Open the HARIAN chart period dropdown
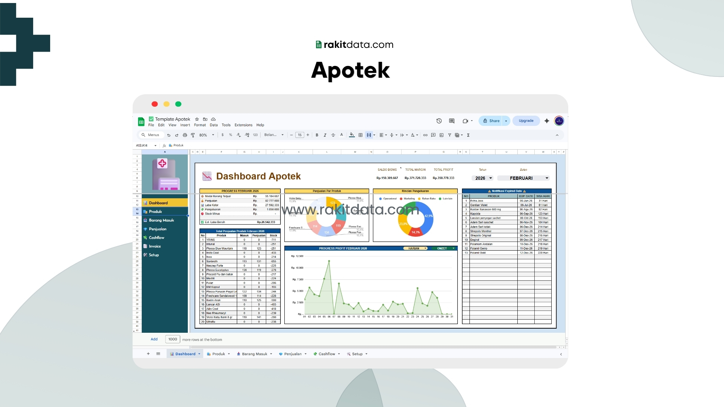Screen dimensions: 724x407 pos(416,248)
